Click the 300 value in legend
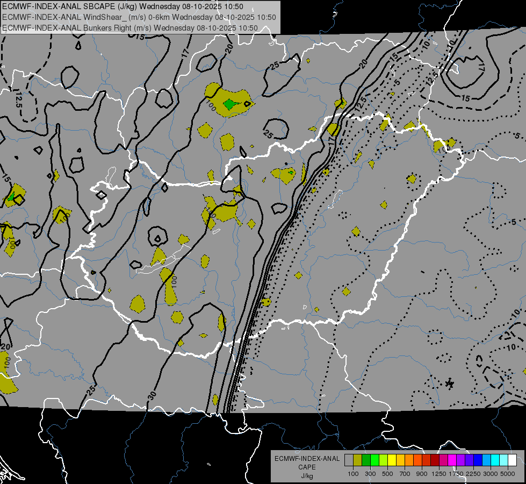The height and width of the screenshot is (484, 526). click(370, 474)
